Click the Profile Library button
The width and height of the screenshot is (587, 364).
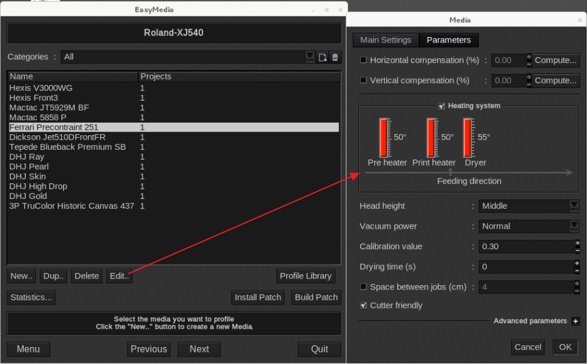pyautogui.click(x=306, y=276)
